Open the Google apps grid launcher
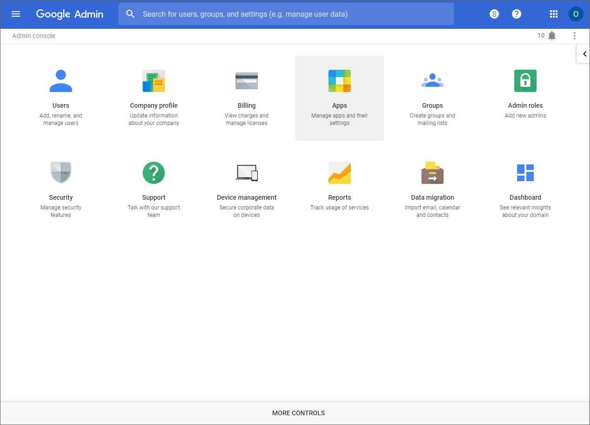 click(x=553, y=14)
